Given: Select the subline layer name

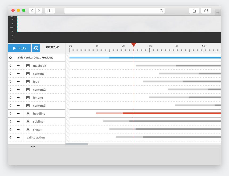Looking at the screenshot, I should pos(38,121).
